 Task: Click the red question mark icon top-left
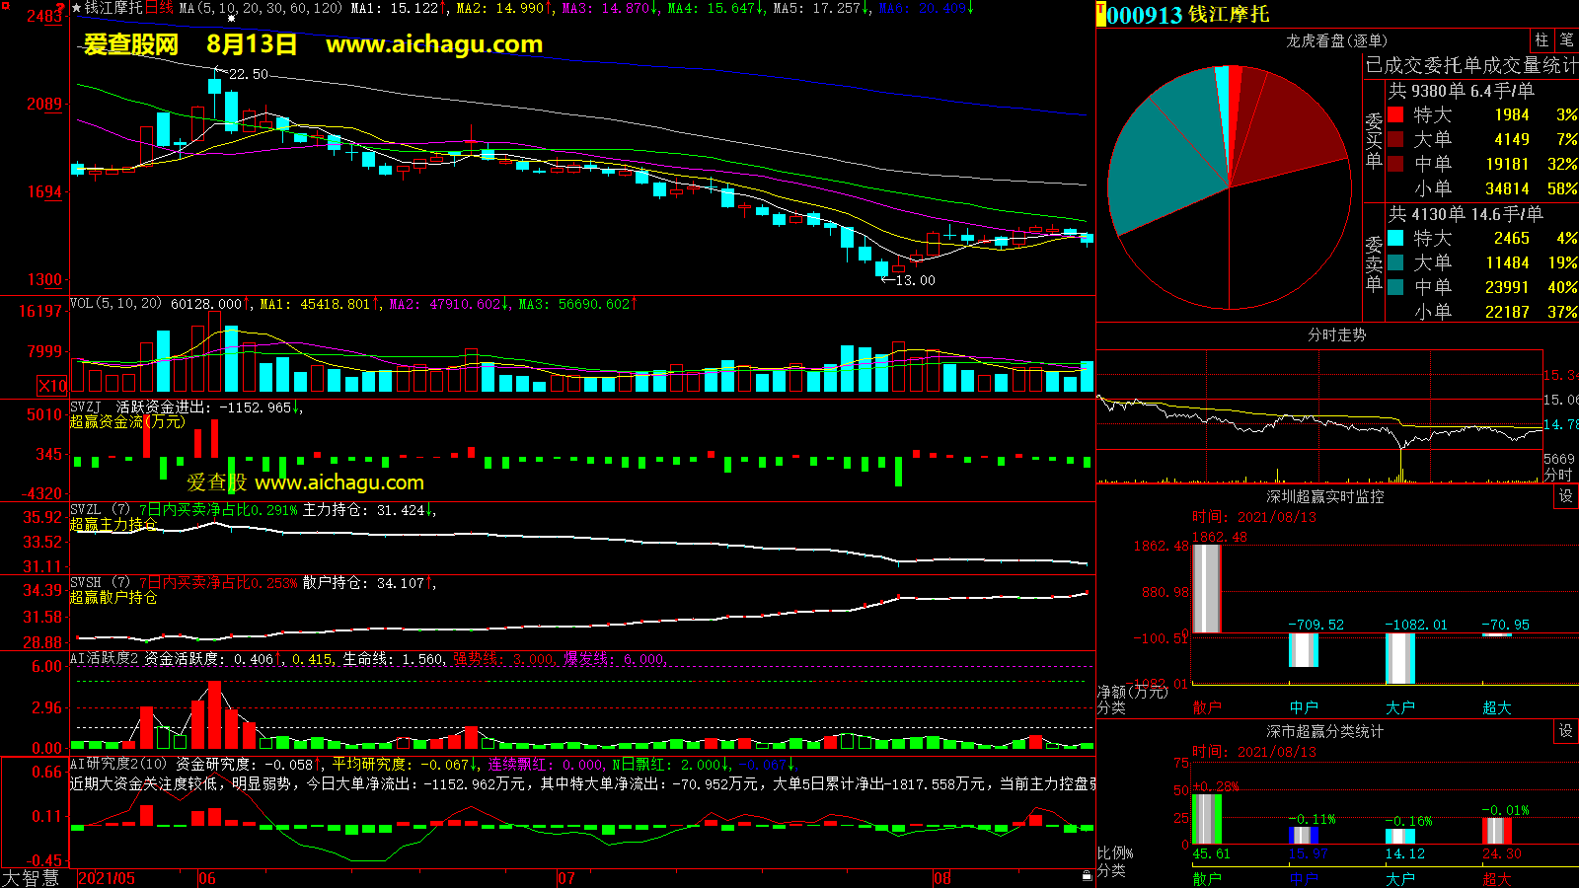click(x=60, y=8)
